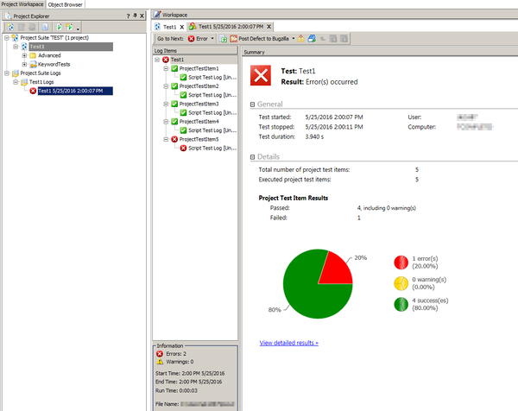Click the gray up arrow toolbar icon
The image size is (518, 411).
(x=322, y=39)
